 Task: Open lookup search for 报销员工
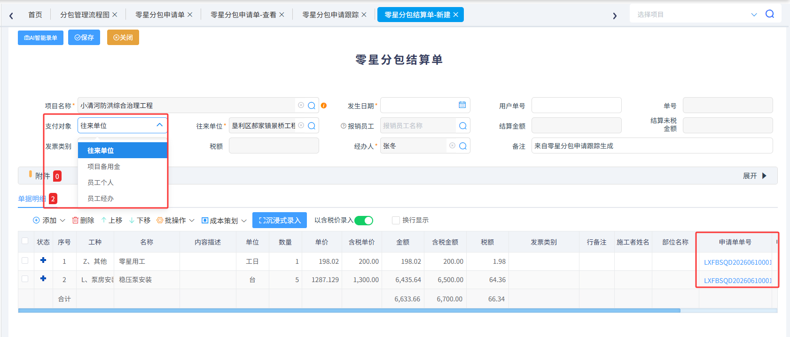[463, 126]
